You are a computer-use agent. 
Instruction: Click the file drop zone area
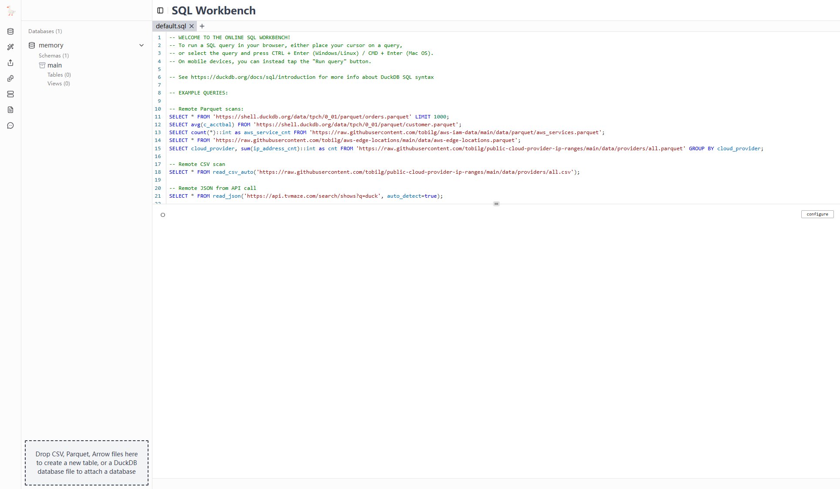[x=86, y=462]
